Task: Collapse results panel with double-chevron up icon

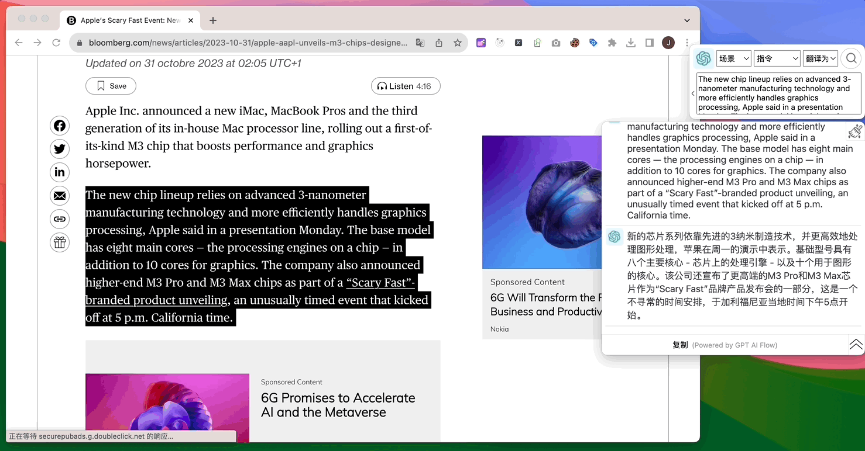Action: pyautogui.click(x=856, y=345)
